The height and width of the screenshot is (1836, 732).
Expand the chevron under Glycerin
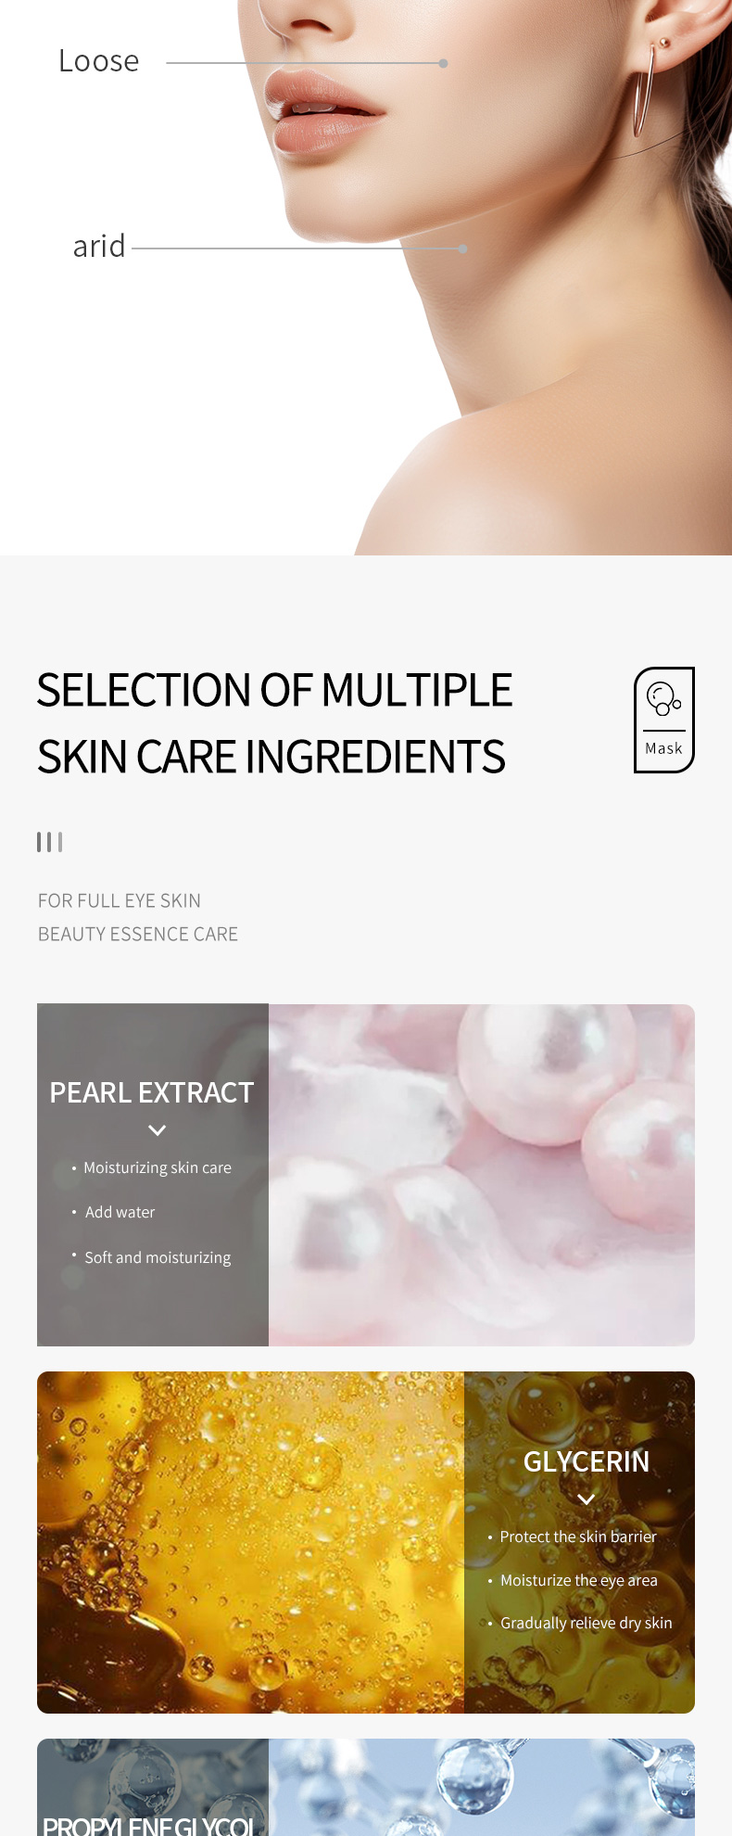tap(586, 1499)
